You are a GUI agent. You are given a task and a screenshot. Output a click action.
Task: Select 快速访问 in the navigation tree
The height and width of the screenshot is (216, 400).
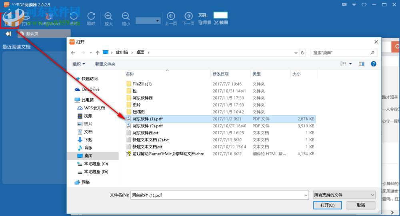[89, 79]
